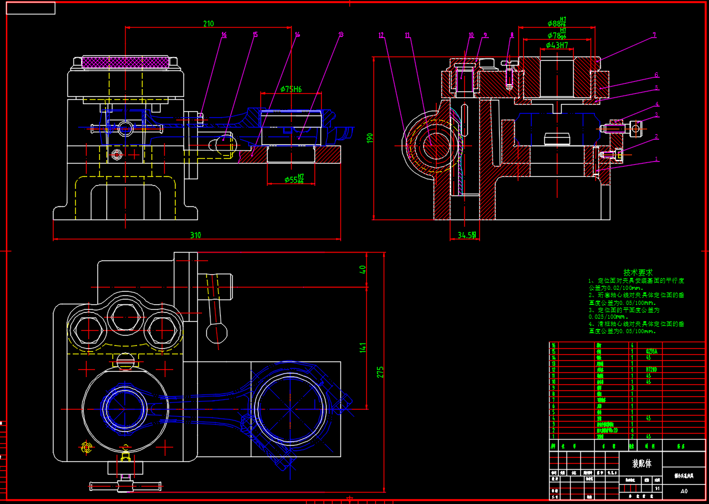Select the φ75H6 dimension text
The width and height of the screenshot is (709, 504).
coord(290,89)
